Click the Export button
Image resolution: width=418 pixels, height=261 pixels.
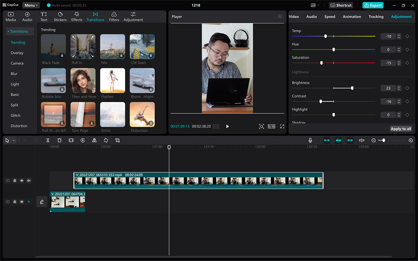coord(373,5)
